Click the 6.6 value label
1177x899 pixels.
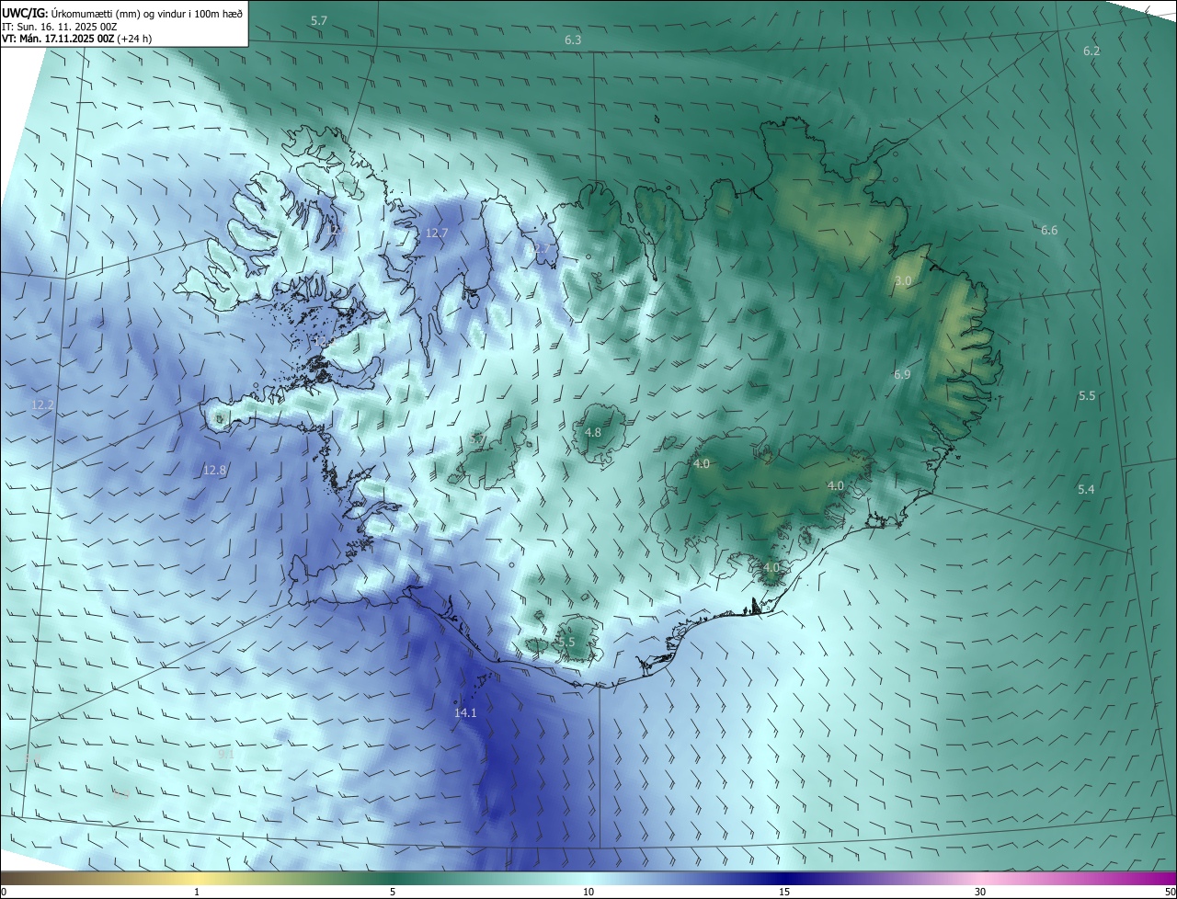pos(1049,230)
